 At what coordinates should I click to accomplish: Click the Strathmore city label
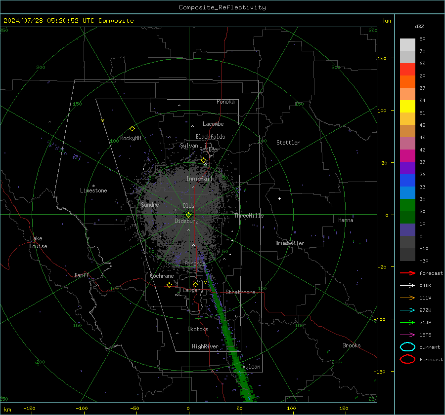click(240, 292)
